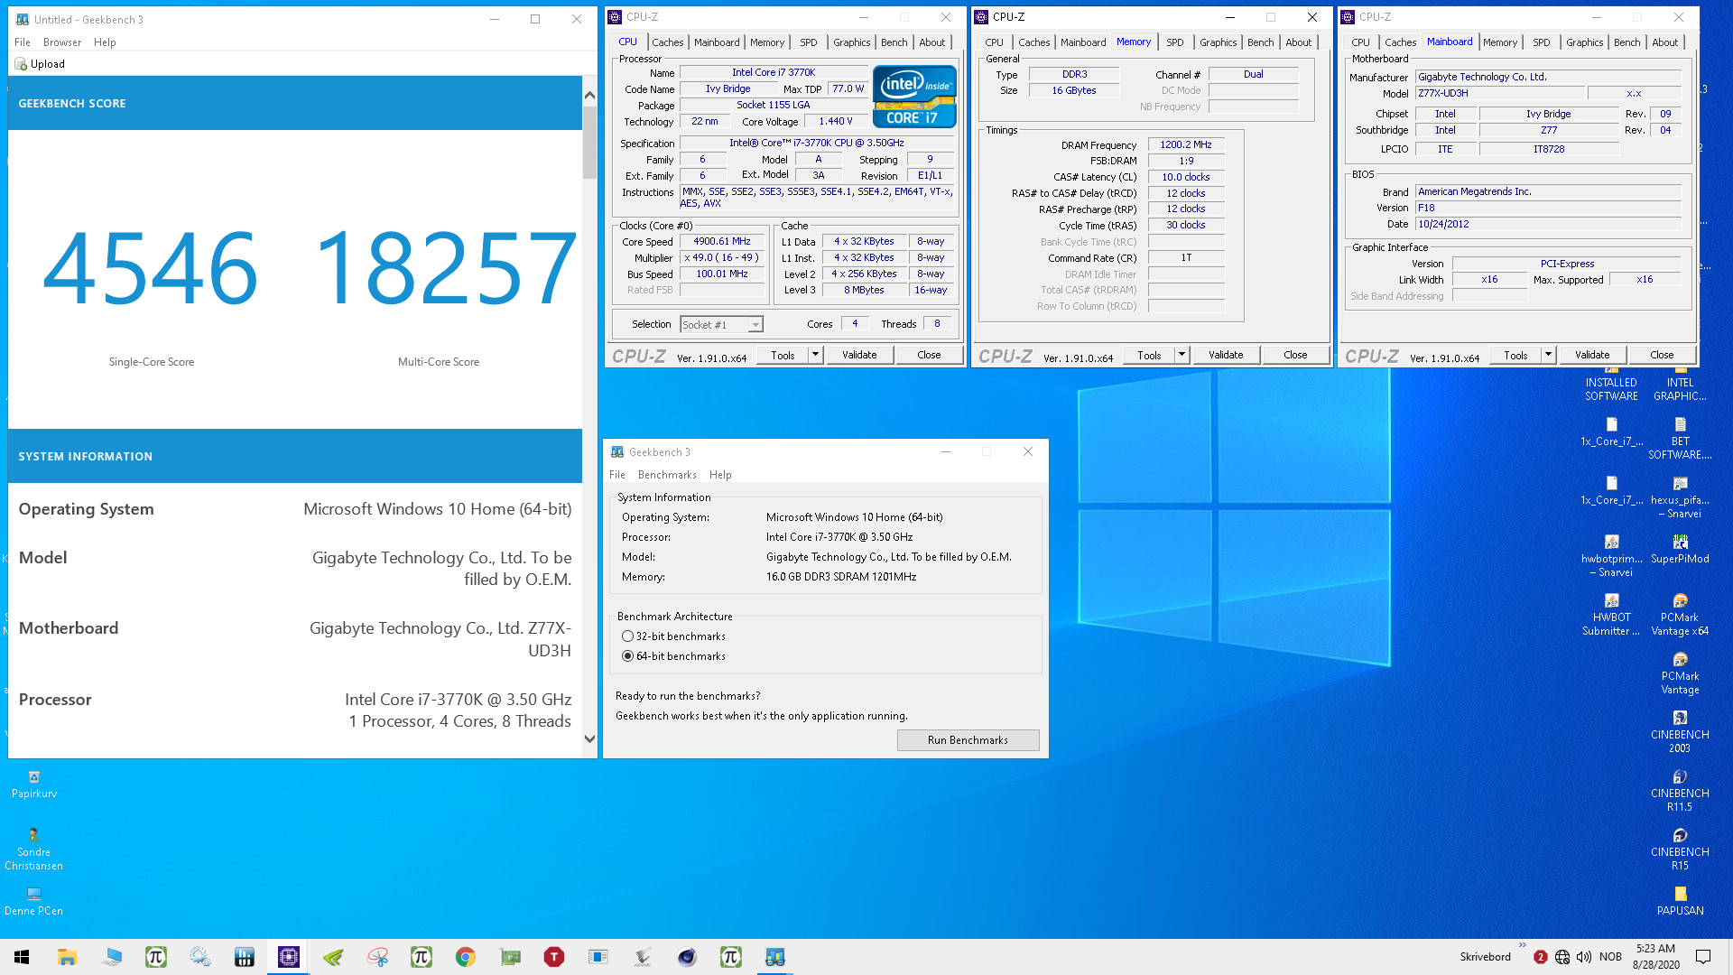Click the gears settings taskbar icon
This screenshot has width=1733, height=975.
click(x=200, y=957)
